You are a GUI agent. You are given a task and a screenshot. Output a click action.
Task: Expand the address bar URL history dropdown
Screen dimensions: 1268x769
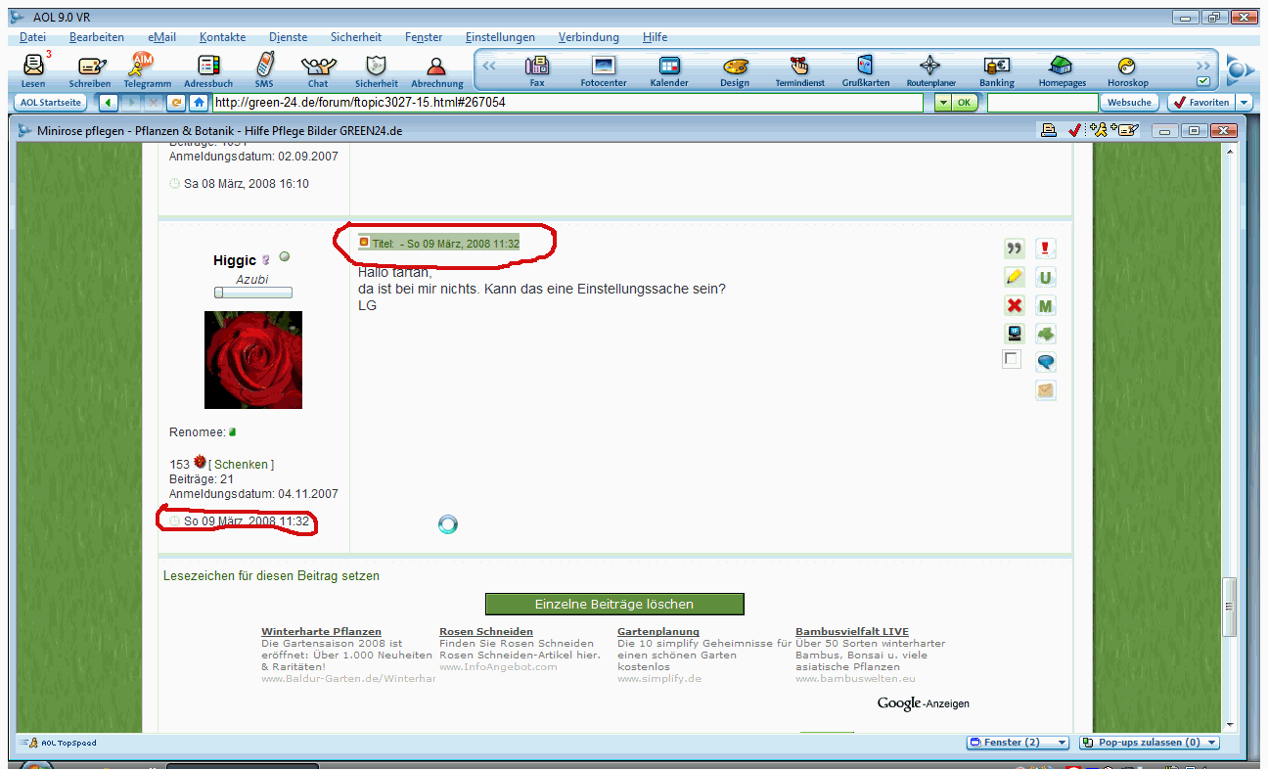[x=941, y=103]
